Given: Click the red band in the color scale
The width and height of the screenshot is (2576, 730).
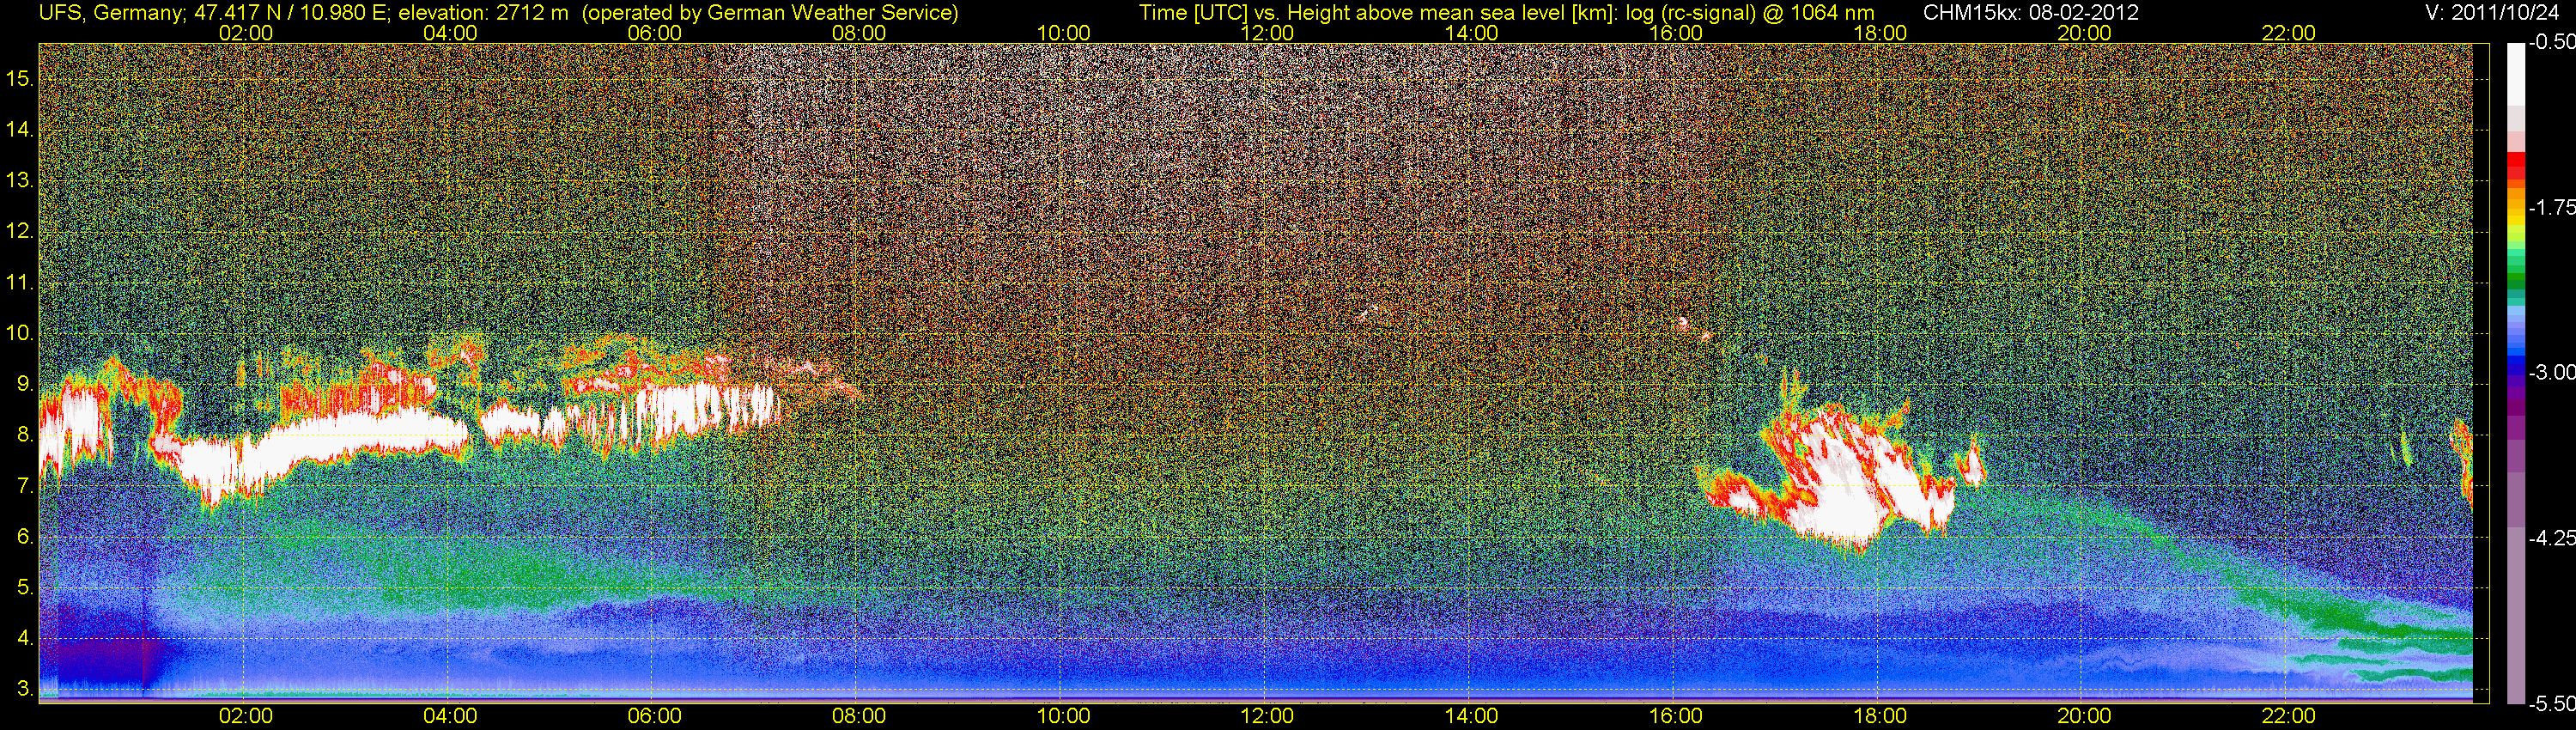Looking at the screenshot, I should coord(2515,166).
